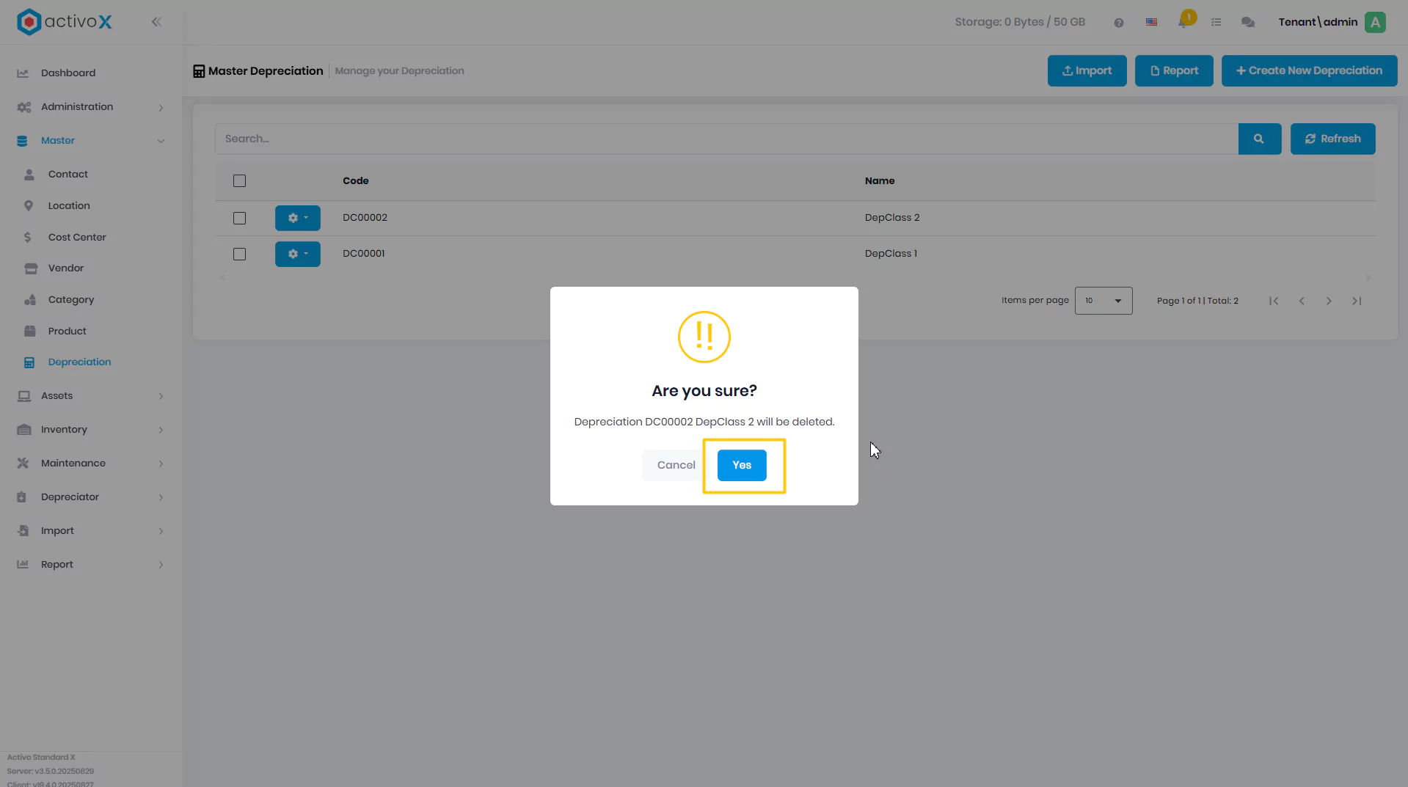Generate a Report from header button
The image size is (1408, 787).
[1174, 70]
